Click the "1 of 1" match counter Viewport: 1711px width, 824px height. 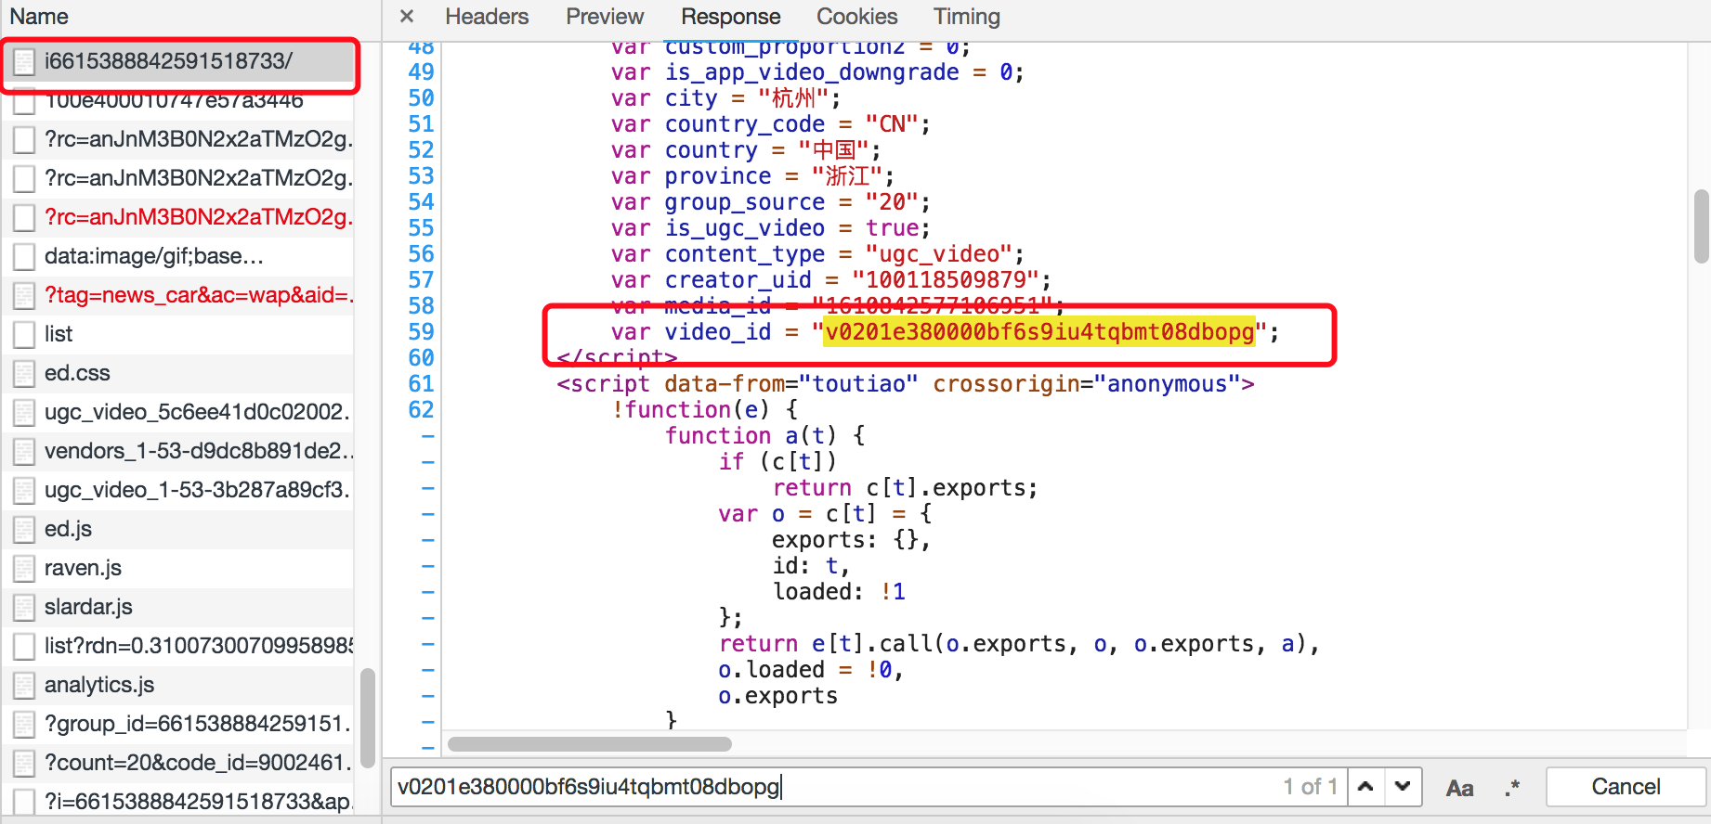click(x=1310, y=787)
